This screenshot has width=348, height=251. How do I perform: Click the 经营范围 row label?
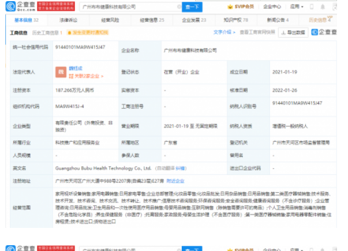tap(21, 208)
